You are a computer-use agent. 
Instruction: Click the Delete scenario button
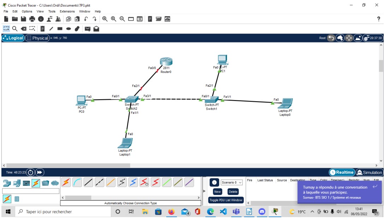click(x=233, y=191)
